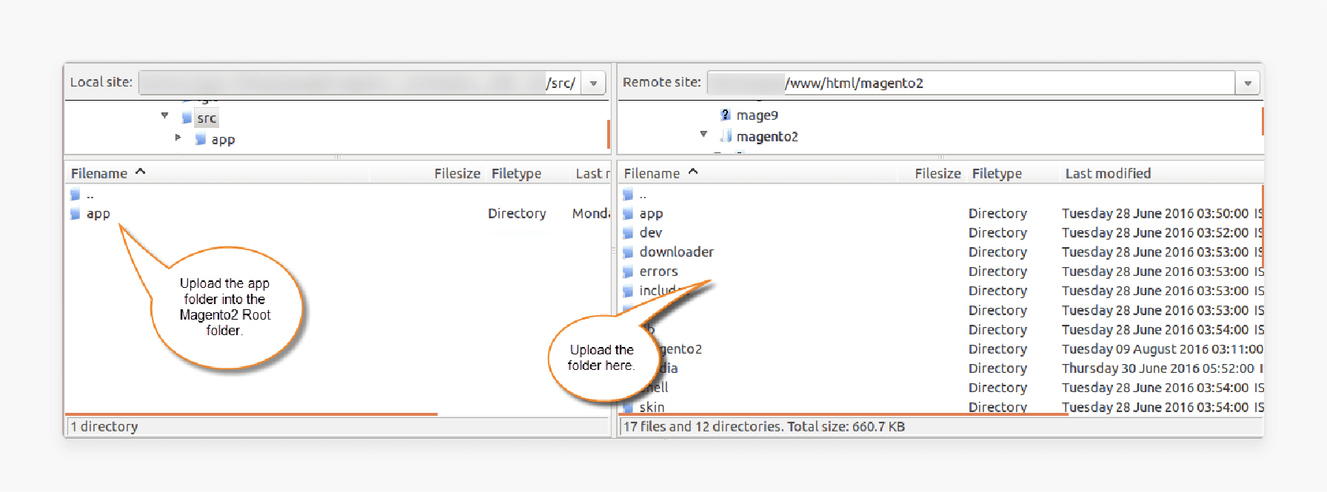1327x492 pixels.
Task: Click date Tuesday 28 June 2016 03:50:00
Action: pyautogui.click(x=1154, y=213)
